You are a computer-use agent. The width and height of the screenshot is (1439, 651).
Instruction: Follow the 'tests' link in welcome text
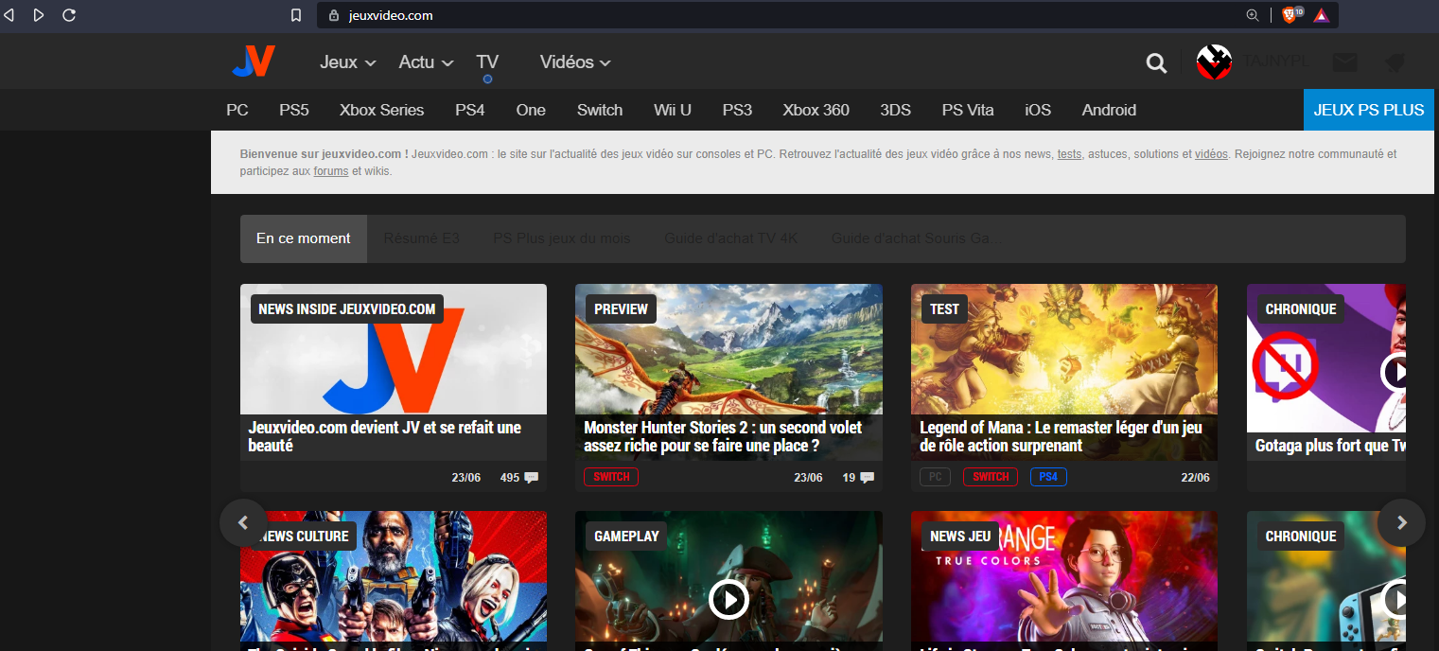click(x=1069, y=154)
